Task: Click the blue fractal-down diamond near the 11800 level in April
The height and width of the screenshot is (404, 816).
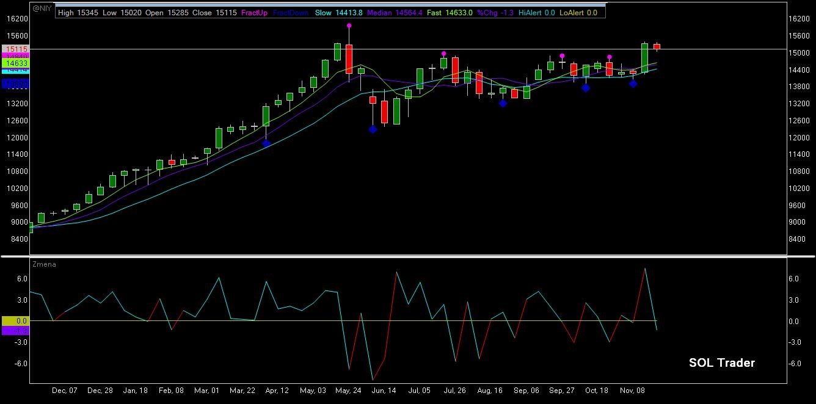Action: pyautogui.click(x=266, y=143)
